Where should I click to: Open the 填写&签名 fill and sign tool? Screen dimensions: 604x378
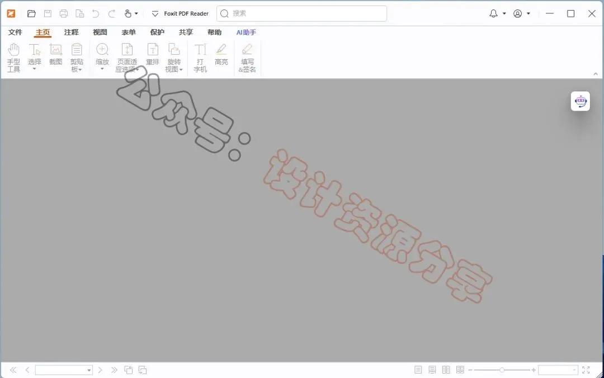coord(247,58)
